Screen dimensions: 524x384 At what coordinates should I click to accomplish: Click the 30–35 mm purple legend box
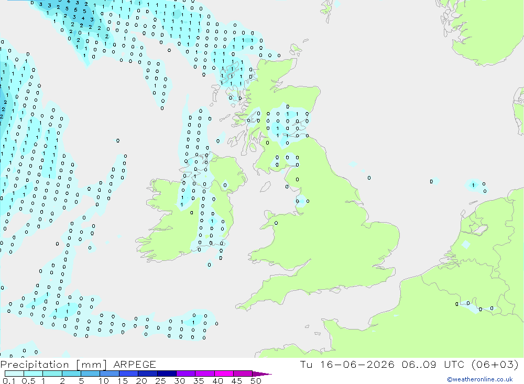coord(186,374)
